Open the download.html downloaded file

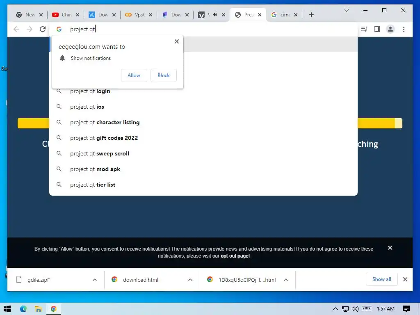click(x=141, y=280)
